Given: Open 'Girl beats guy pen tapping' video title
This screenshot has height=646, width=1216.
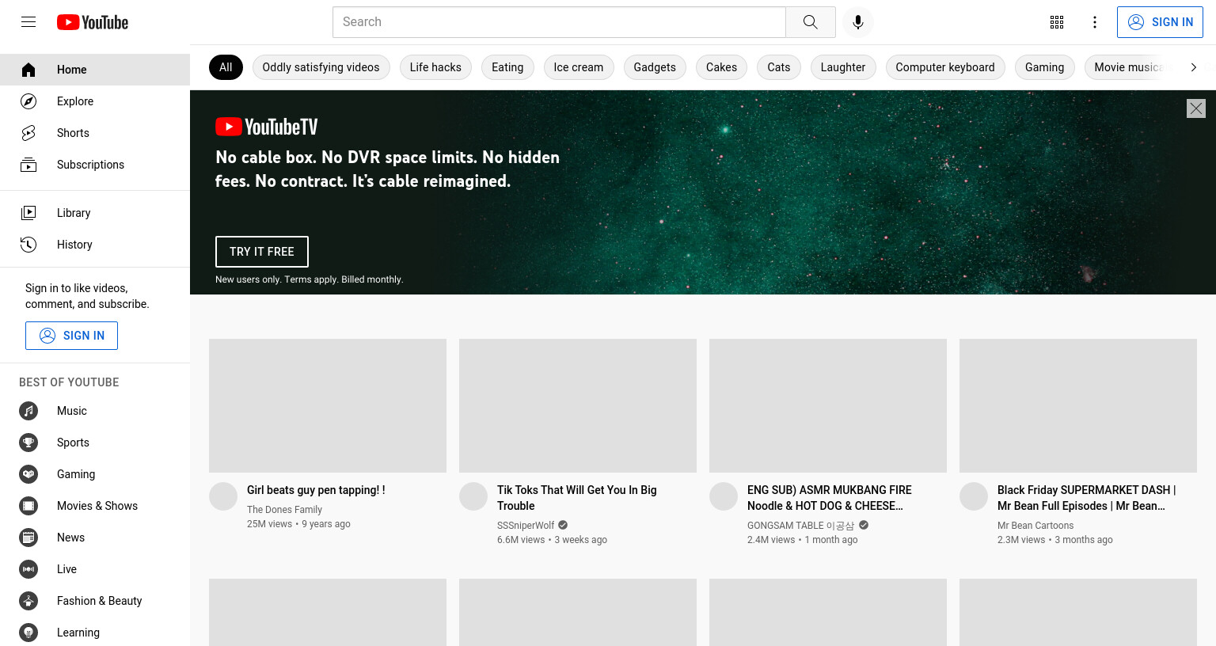Looking at the screenshot, I should (x=316, y=490).
